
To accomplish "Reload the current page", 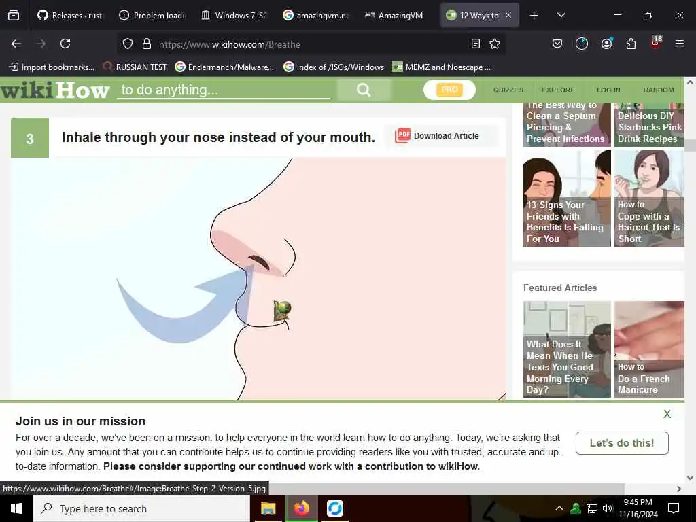I will point(65,43).
